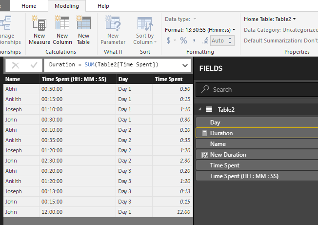Viewport: 318px width, 225px height.
Task: Apply percentage format icon
Action: [183, 41]
